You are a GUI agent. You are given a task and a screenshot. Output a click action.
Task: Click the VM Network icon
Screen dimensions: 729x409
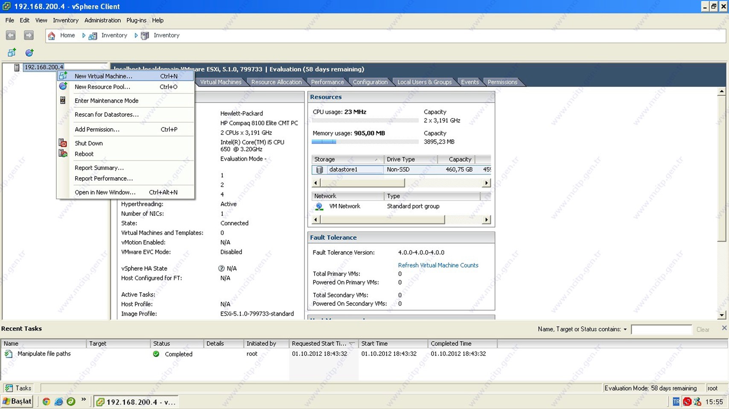tap(319, 206)
